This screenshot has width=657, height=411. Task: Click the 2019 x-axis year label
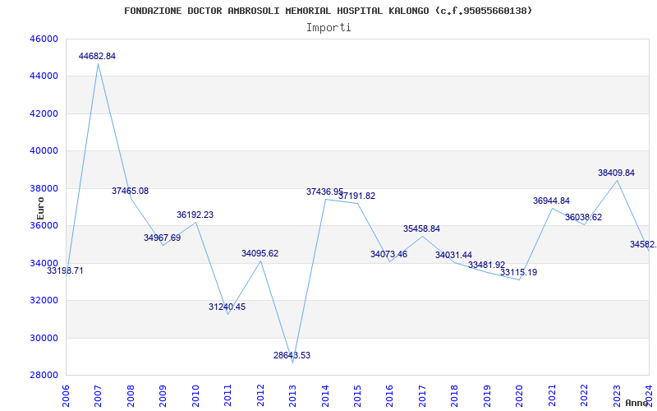coord(487,396)
